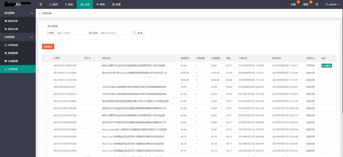The width and height of the screenshot is (343, 157).
Task: Click the 订单冻结 status in the first row
Action: coord(311,66)
